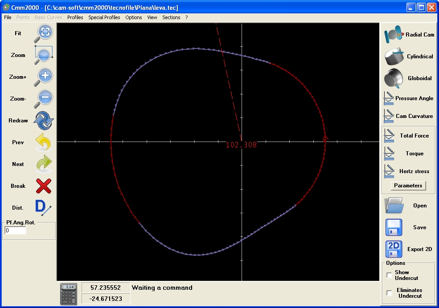Click the red X Break icon

click(x=44, y=186)
